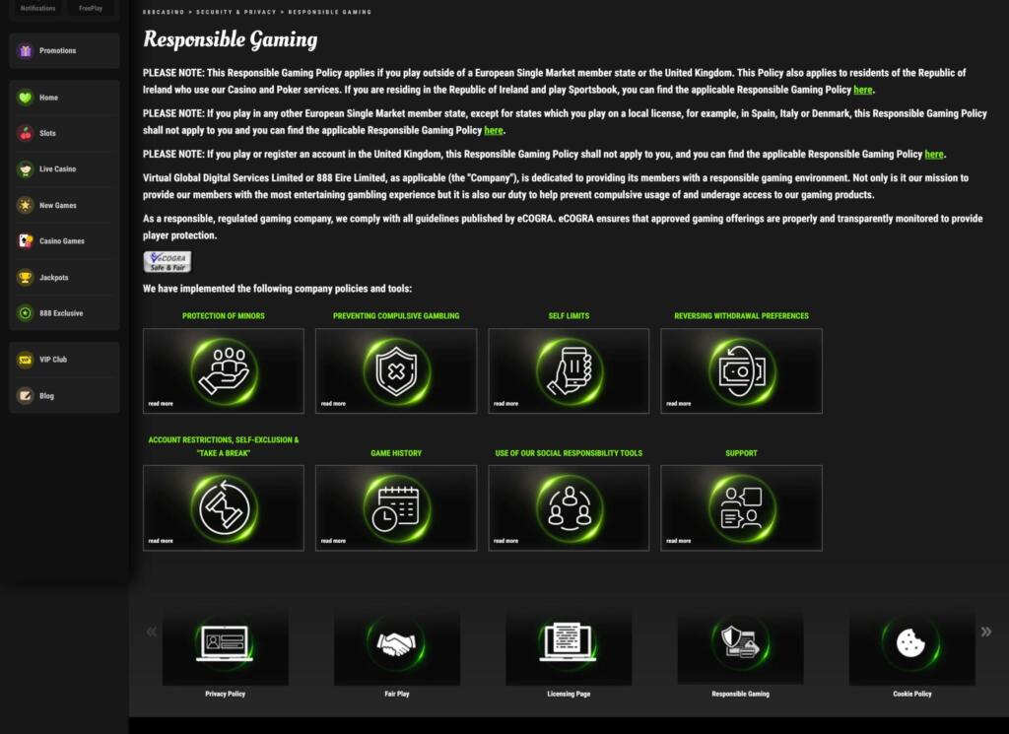Click 'read more' under Account Restrictions card
Viewport: 1009px width, 734px height.
coord(161,541)
